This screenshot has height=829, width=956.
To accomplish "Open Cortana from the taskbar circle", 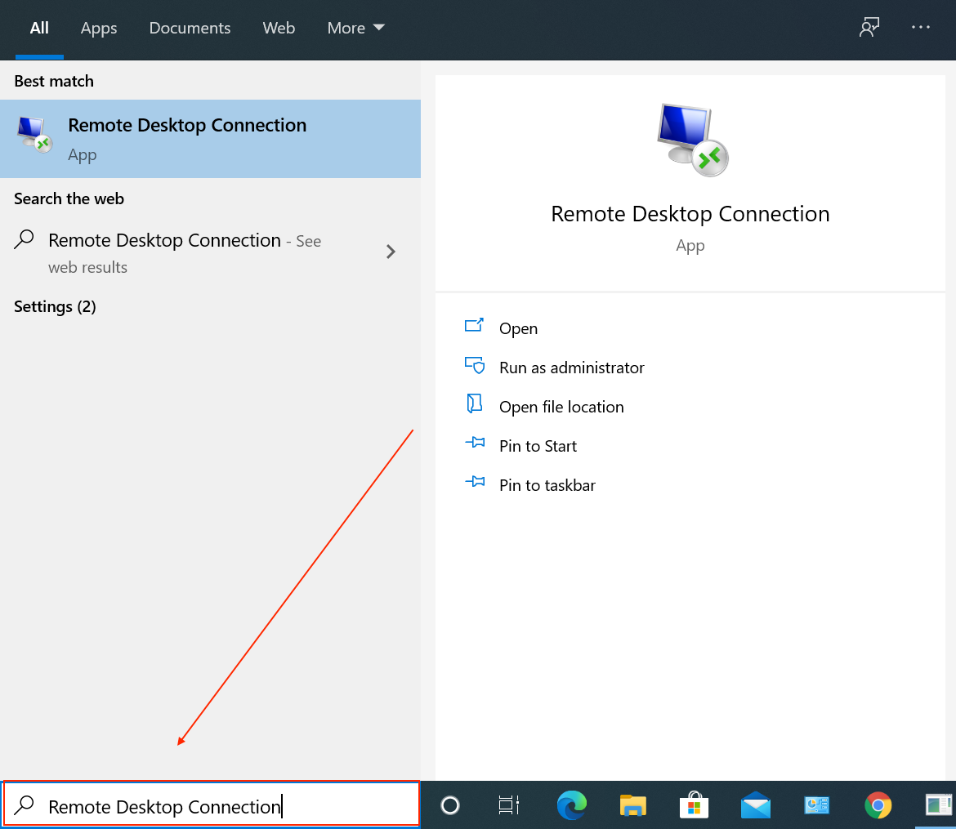I will tap(450, 805).
